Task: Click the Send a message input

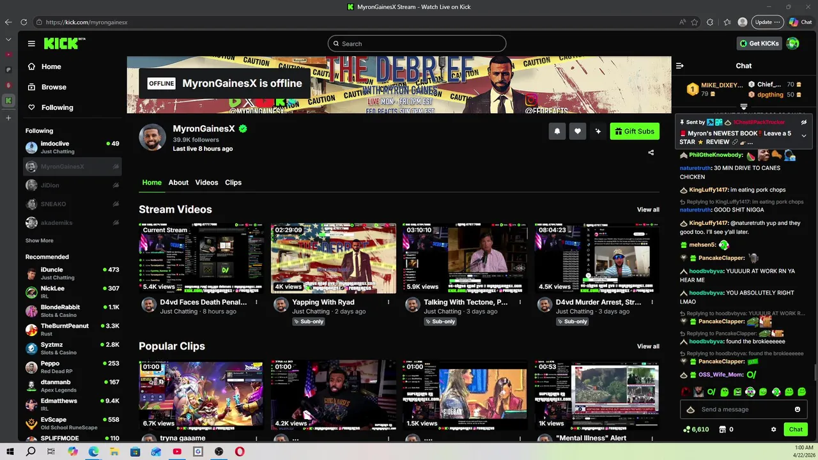Action: (745, 410)
